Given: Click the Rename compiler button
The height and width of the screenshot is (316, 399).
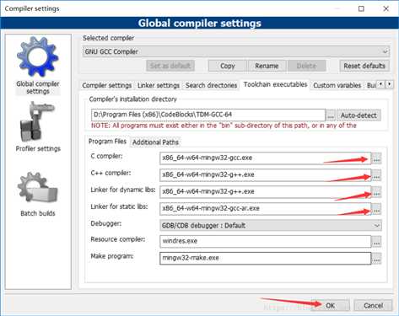Looking at the screenshot, I should click(267, 66).
